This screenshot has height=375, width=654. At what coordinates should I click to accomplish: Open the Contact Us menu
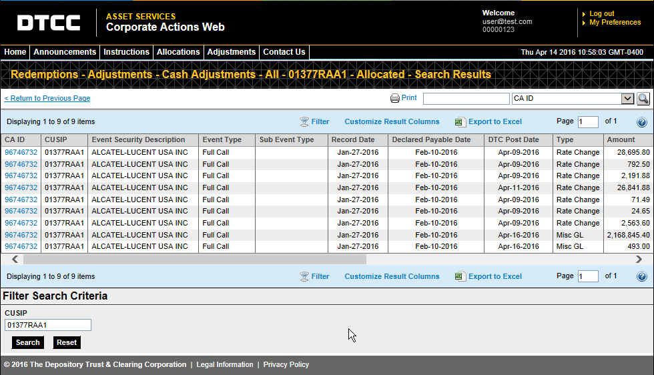click(284, 52)
